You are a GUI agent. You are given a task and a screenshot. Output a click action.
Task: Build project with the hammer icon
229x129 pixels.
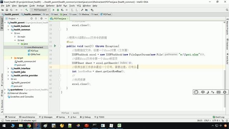tap(26, 10)
